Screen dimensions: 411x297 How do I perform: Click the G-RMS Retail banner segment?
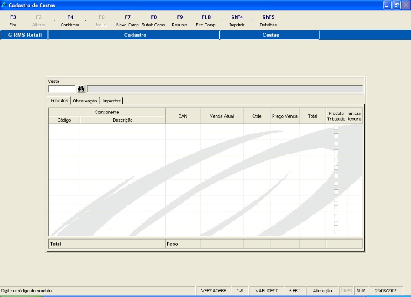click(25, 35)
